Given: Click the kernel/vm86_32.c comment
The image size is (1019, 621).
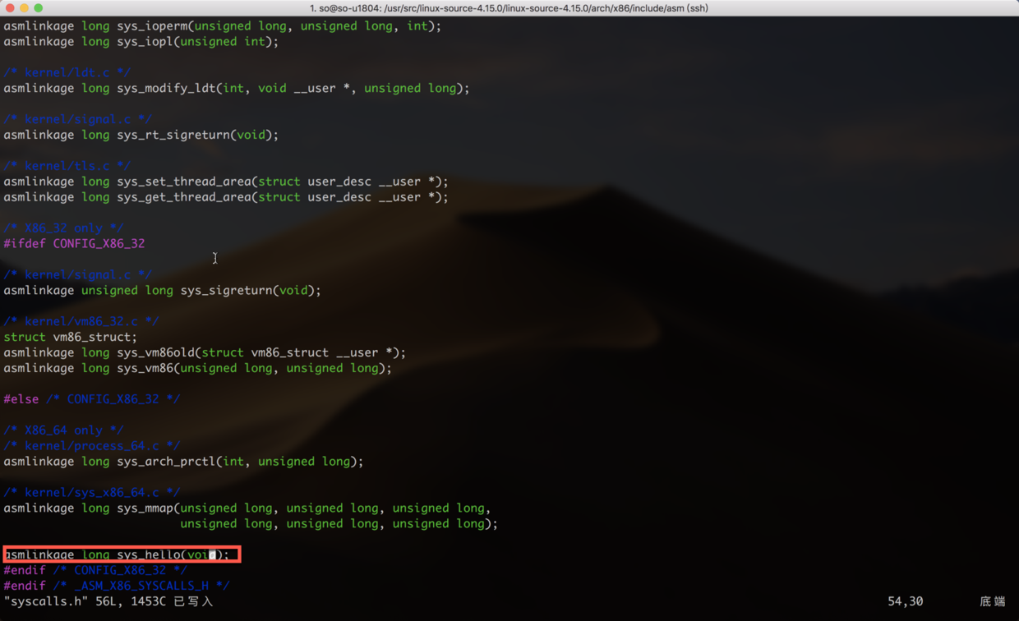Looking at the screenshot, I should point(81,322).
